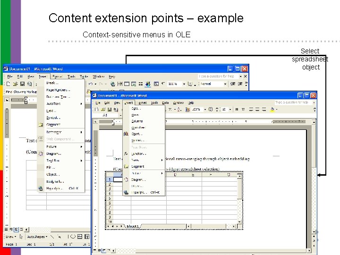
Task: Click Align Right icon in front window toolbar
Action: click(264, 109)
